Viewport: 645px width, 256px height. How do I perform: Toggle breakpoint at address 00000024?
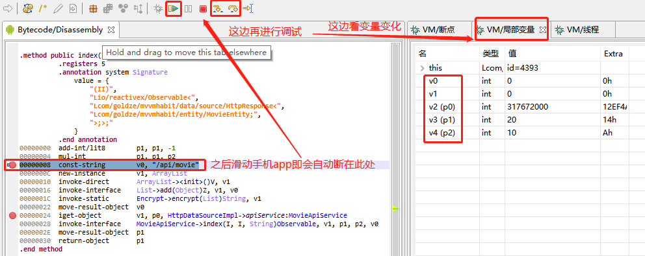[x=12, y=215]
